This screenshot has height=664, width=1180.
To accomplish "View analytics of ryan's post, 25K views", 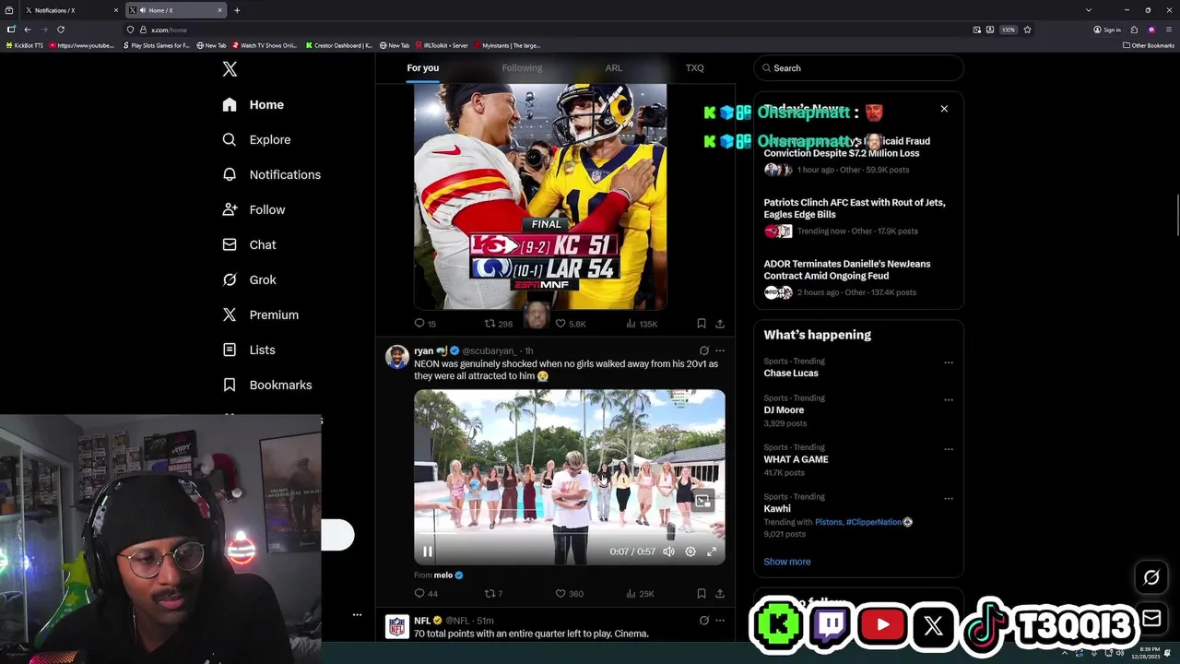I will pos(641,594).
